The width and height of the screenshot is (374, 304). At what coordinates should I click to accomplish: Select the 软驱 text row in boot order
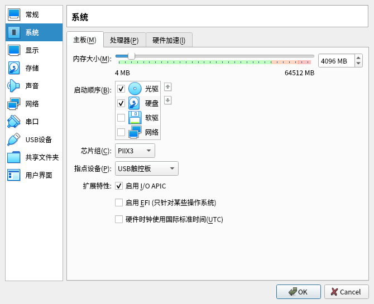(x=152, y=118)
